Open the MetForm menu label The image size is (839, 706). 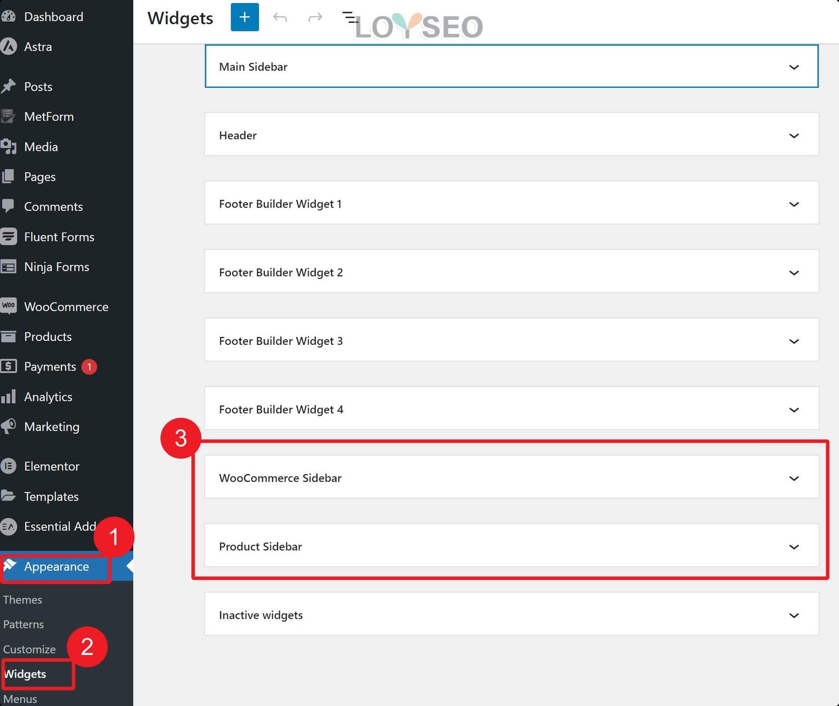coord(49,116)
